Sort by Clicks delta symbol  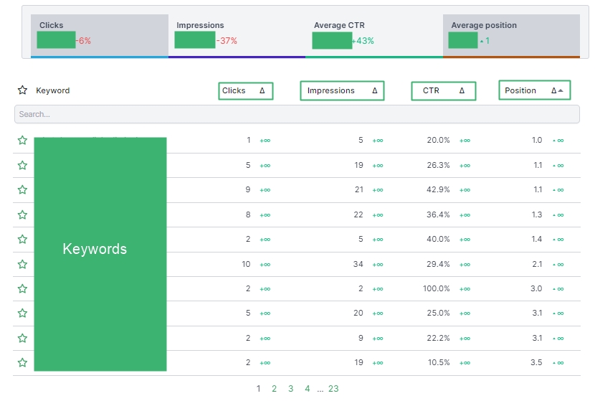[x=262, y=90]
